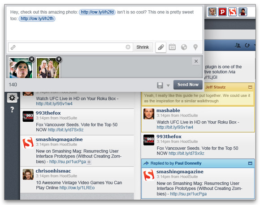Click smashingmagazine avatar in left column
Image resolution: width=260 pixels, height=205 pixels.
point(28,143)
